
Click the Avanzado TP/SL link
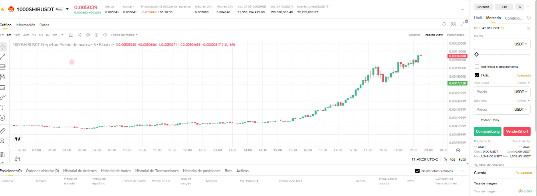coord(523,75)
